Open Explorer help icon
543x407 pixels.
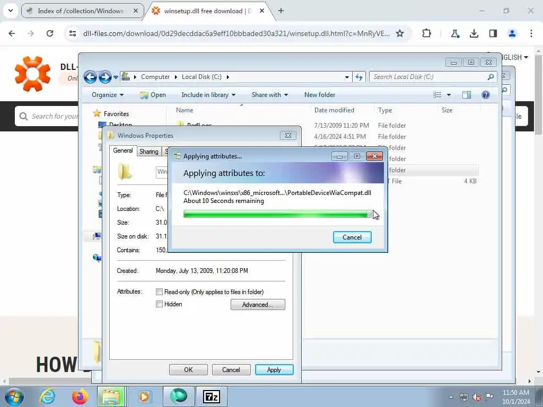click(x=486, y=95)
